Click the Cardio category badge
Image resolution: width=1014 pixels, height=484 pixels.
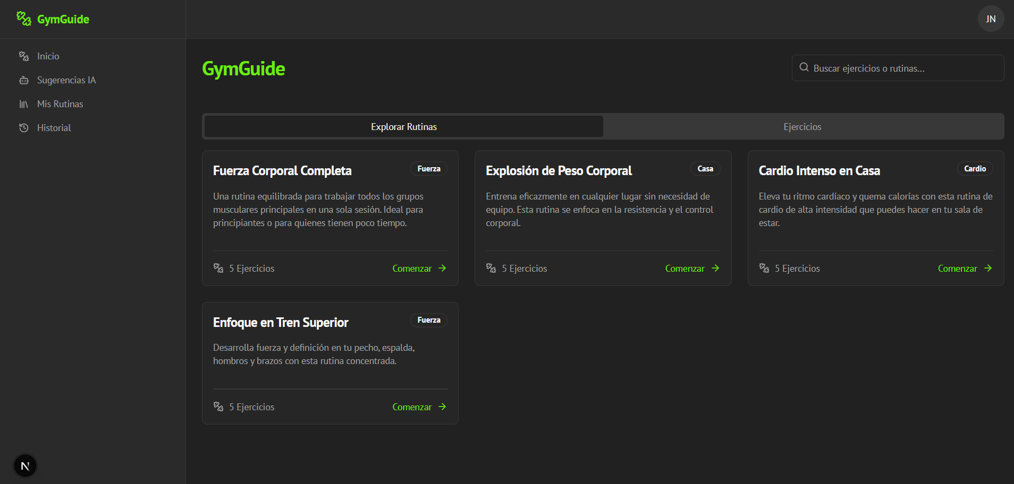pyautogui.click(x=975, y=169)
